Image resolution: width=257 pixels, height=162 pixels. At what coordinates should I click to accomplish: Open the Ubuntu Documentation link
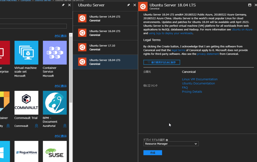[198, 83]
